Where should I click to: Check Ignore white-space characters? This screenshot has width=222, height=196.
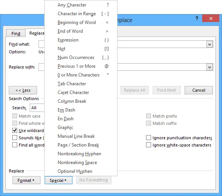pos(148,145)
